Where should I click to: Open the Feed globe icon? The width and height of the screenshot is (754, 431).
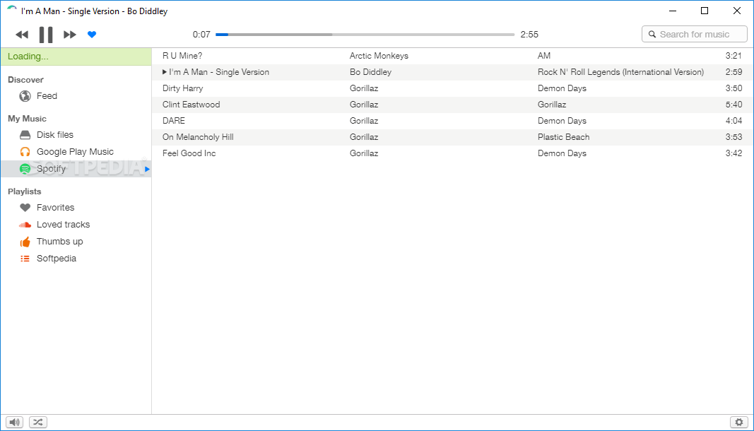click(25, 96)
